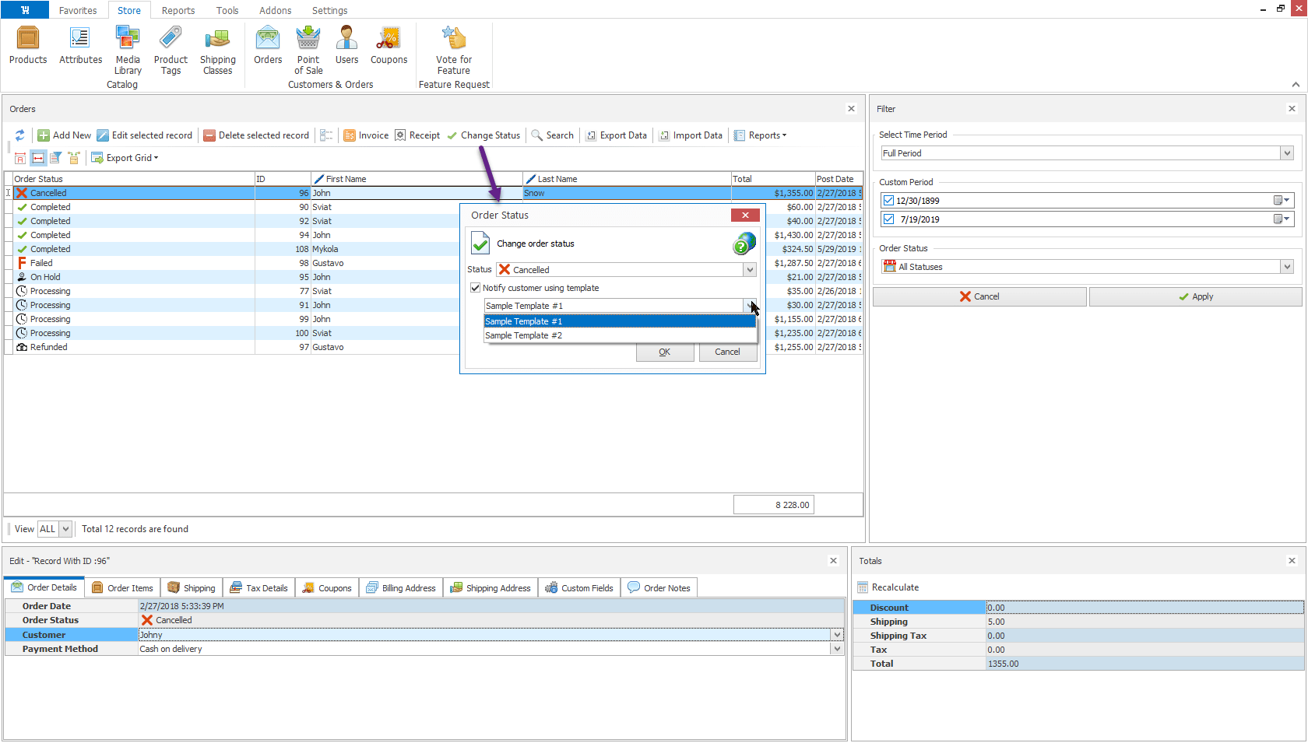1308x743 pixels.
Task: Sort by Order Status column header
Action: 133,179
